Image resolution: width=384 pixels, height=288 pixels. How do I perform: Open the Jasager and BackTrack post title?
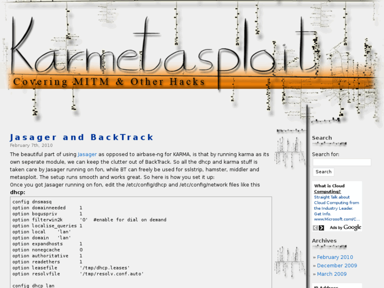81,137
